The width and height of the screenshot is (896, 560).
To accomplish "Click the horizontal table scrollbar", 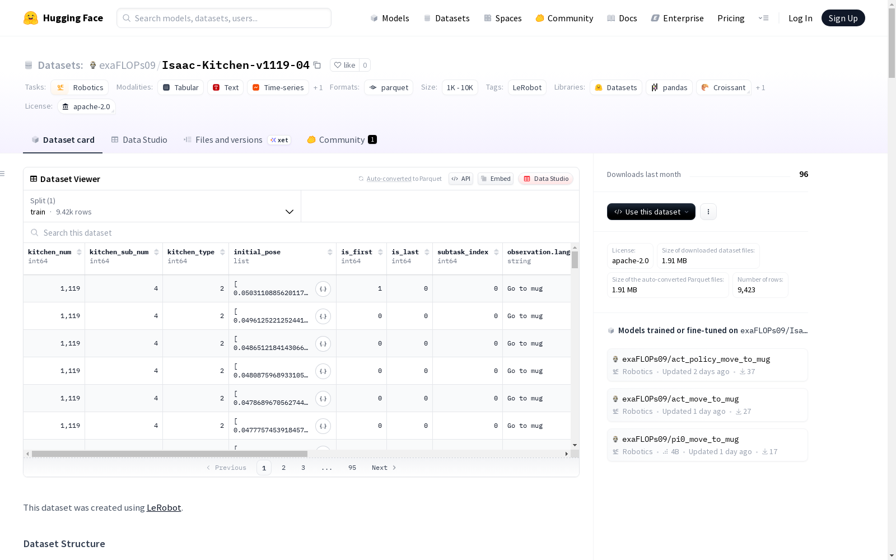I will pos(170,454).
